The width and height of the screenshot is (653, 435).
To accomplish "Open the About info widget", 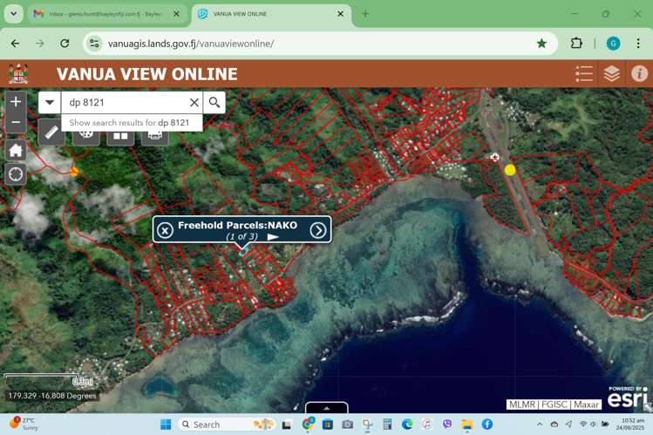I will point(639,74).
